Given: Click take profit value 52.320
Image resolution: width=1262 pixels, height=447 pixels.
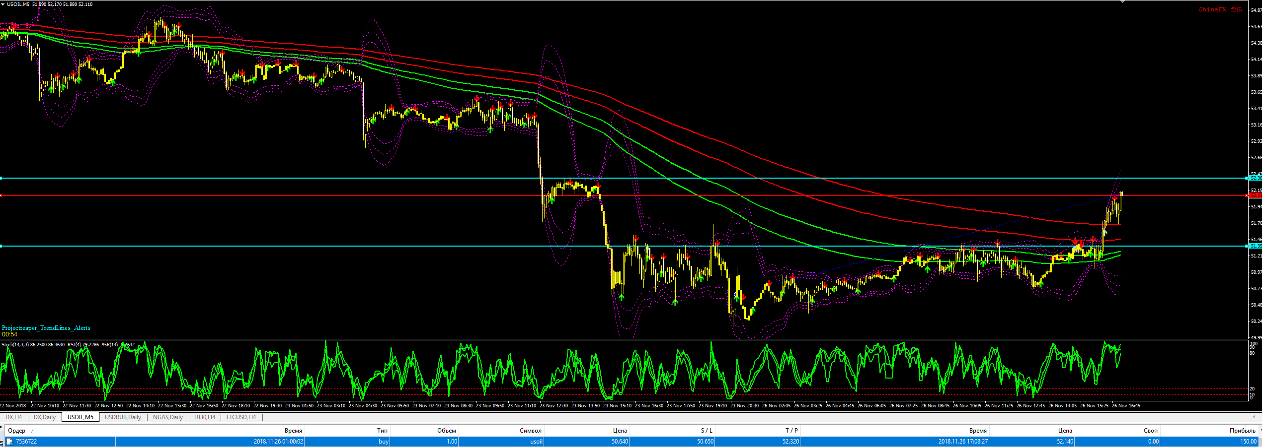Looking at the screenshot, I should 790,442.
